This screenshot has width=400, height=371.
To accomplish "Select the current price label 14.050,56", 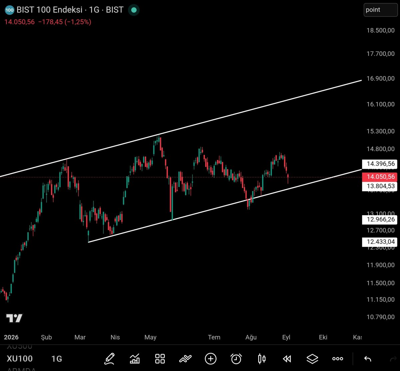I will click(x=380, y=177).
